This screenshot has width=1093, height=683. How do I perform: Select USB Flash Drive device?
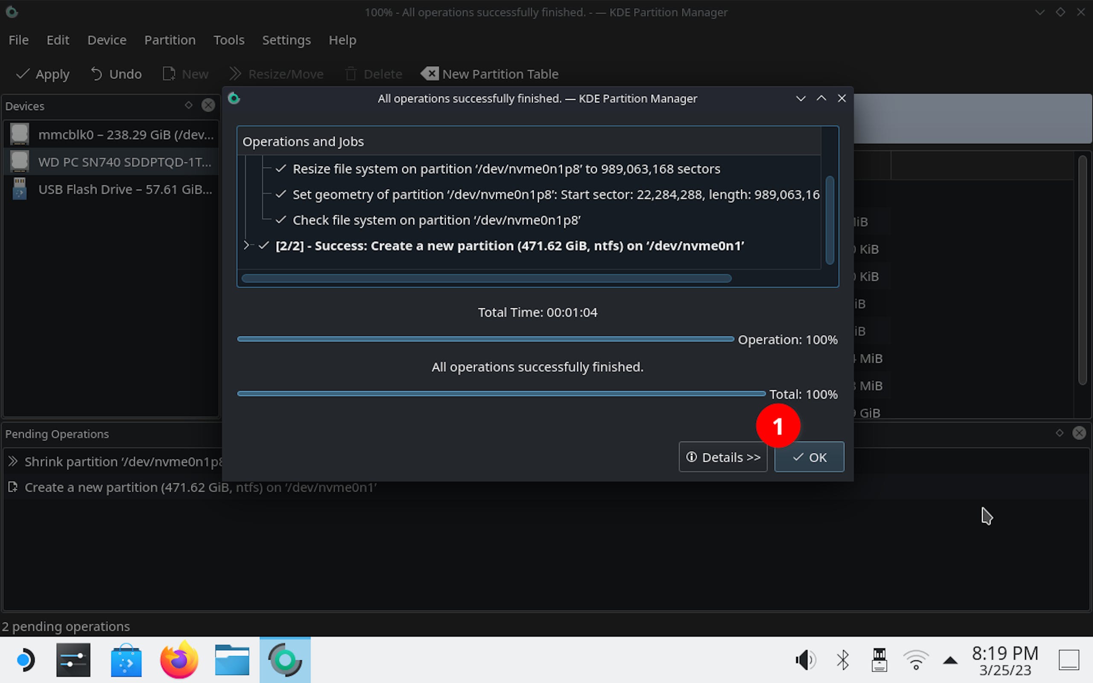coord(111,189)
